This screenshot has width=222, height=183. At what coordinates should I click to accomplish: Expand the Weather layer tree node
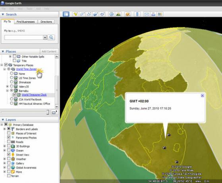point(4,159)
